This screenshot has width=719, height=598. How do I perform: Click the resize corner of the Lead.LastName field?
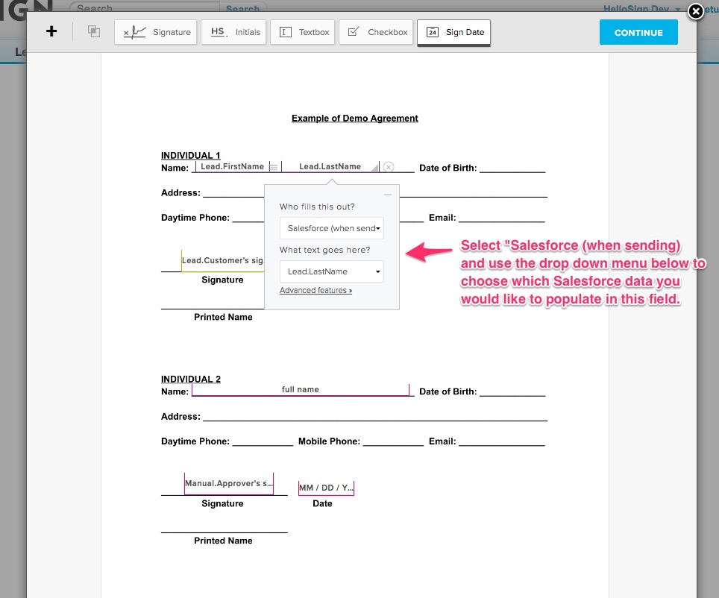point(374,168)
